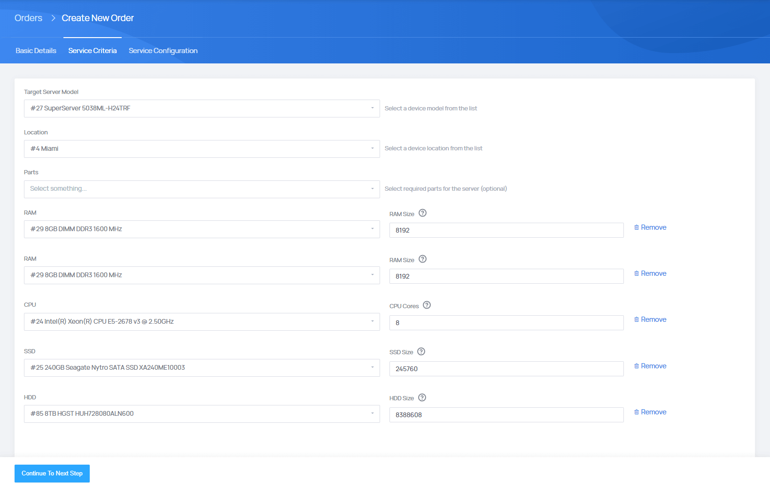
Task: Click the Create New Order breadcrumb title
Action: pyautogui.click(x=98, y=18)
